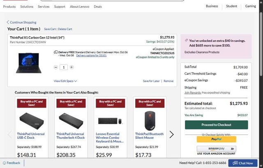Open Feedback smiley link

12,163
